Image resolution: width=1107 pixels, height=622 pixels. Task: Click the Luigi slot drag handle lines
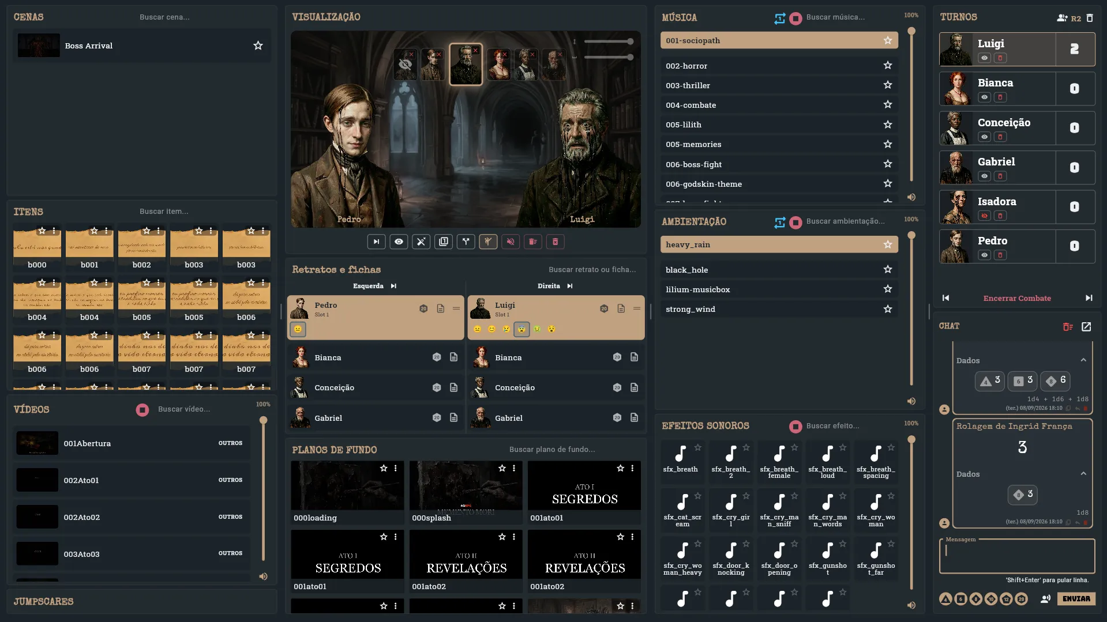[x=637, y=309]
